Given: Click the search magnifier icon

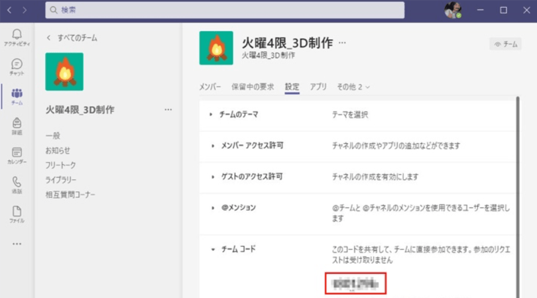Looking at the screenshot, I should (54, 10).
